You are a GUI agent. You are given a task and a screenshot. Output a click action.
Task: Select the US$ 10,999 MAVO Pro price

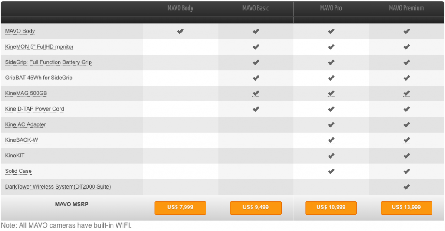coord(331,208)
